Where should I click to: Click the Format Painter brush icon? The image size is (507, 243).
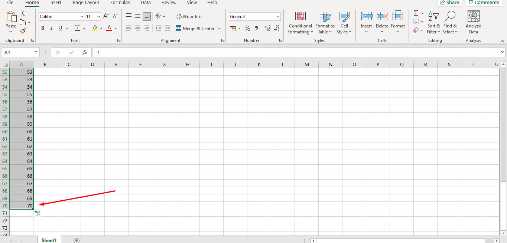tap(23, 31)
